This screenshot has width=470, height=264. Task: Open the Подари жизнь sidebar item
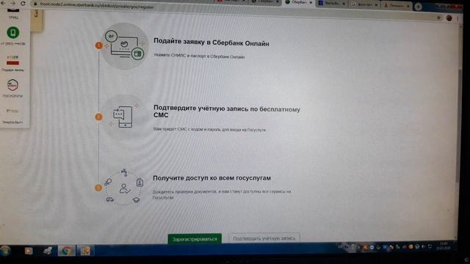12,63
